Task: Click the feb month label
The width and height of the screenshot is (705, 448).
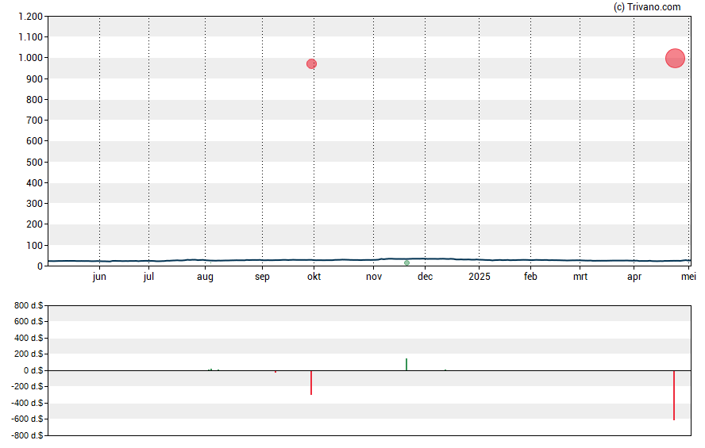Action: [x=530, y=276]
